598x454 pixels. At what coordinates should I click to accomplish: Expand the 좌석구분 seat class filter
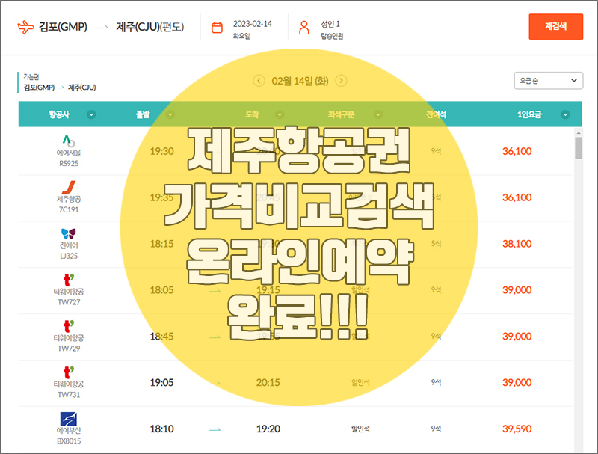378,114
